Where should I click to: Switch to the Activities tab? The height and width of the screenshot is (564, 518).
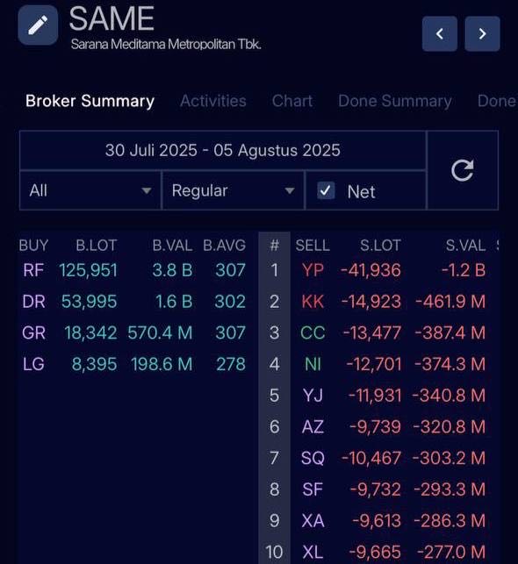(213, 101)
